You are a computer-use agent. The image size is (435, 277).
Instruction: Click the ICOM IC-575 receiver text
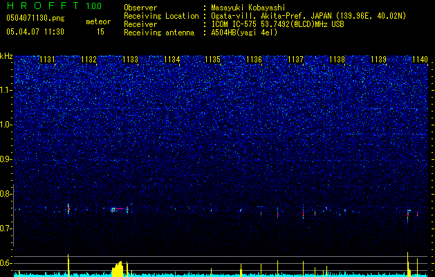pos(277,24)
